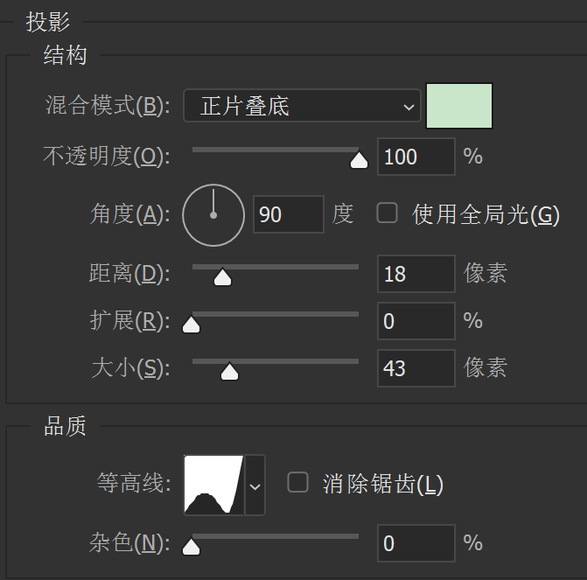Click the 杂色 noise slider handle
587x580 pixels.
191,548
